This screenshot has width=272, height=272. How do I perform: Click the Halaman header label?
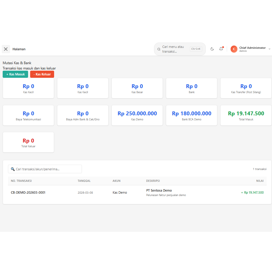19,49
